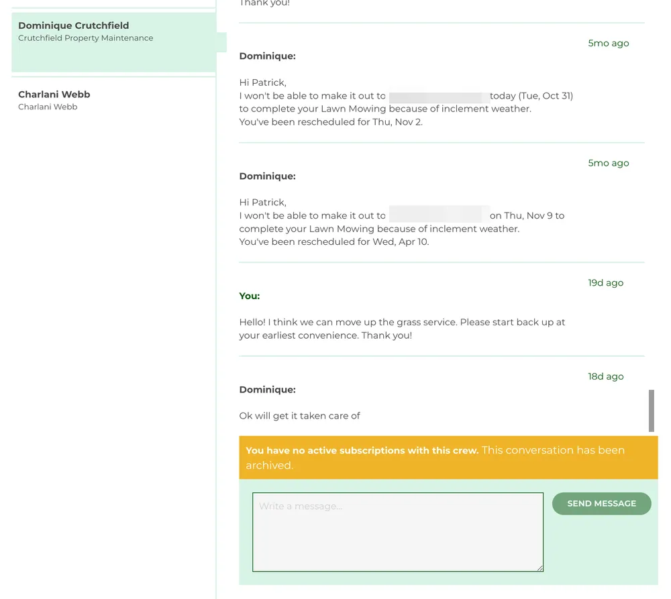Focus the Write a message text box
Screen dimensions: 671x599
[x=397, y=532]
